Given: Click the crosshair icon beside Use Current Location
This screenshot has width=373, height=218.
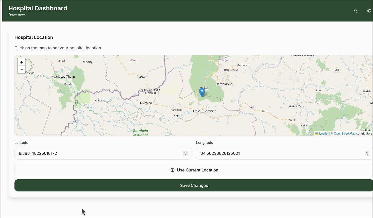Looking at the screenshot, I should (173, 170).
